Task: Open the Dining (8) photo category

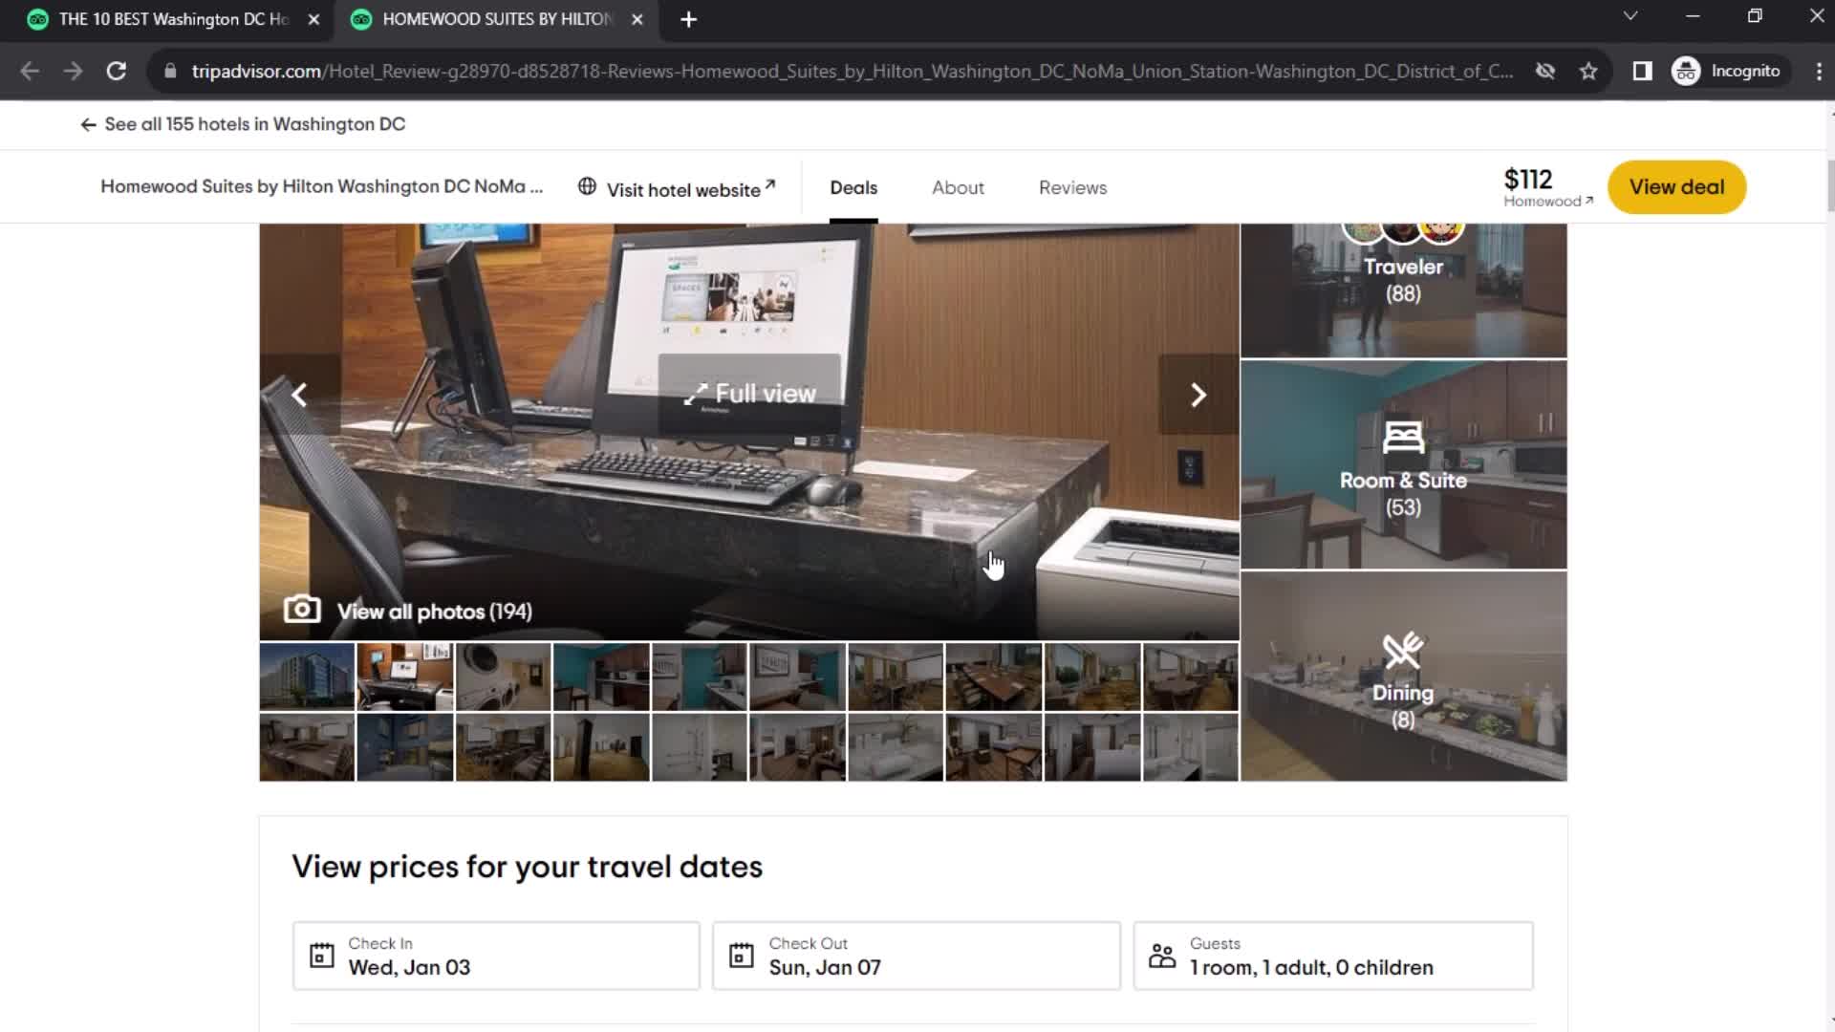Action: (x=1403, y=677)
